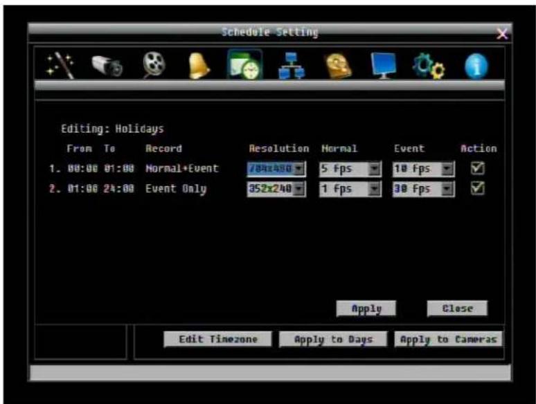Open the 10 fps Event rate dropdown
536x404 pixels.
[x=424, y=169]
